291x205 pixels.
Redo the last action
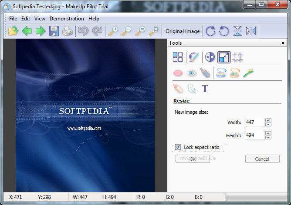pyautogui.click(x=97, y=31)
